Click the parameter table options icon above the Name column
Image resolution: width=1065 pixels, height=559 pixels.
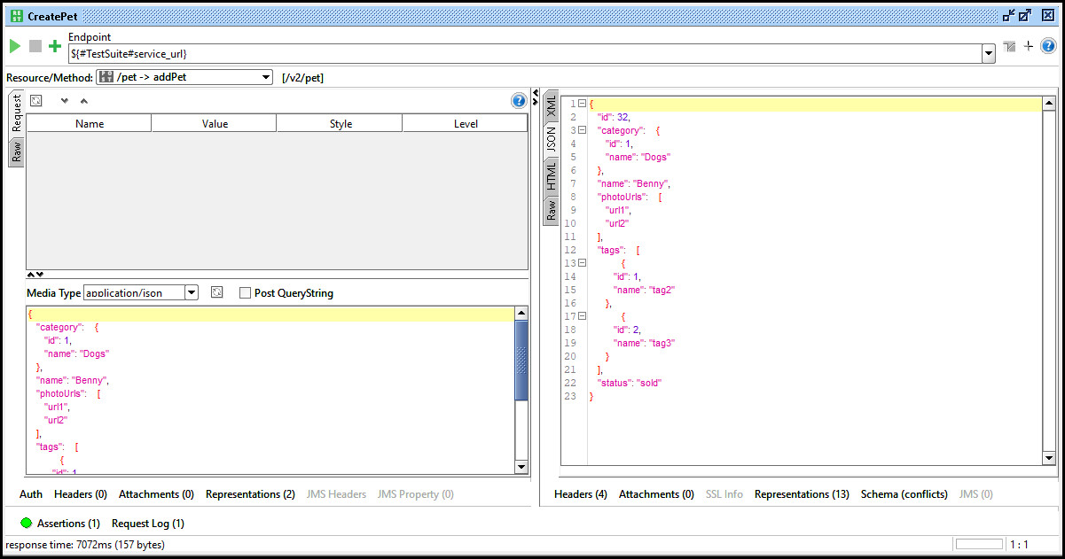35,101
